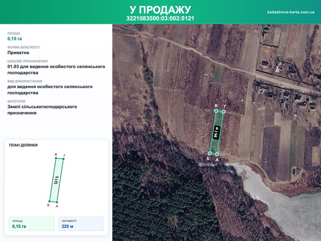Click the ВИД ВИКОРИСТАННЯ label
Image resolution: width=321 pixels, height=241 pixels.
click(x=25, y=81)
